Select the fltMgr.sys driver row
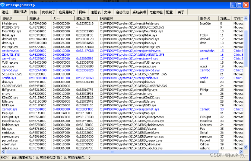 point(123,90)
